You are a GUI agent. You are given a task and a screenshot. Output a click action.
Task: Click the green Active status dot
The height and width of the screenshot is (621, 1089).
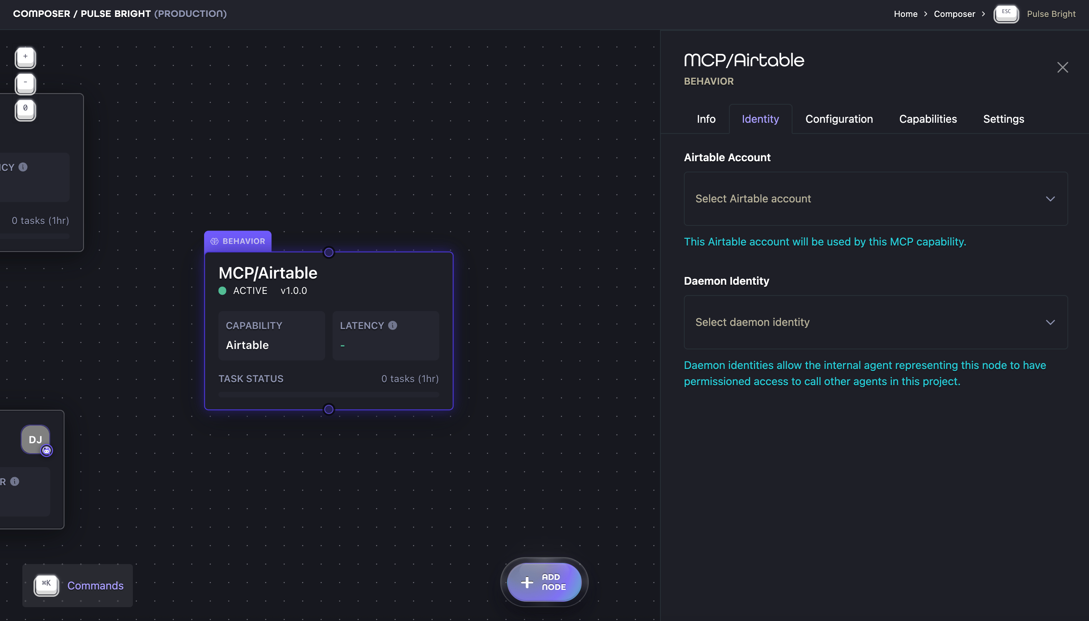tap(222, 291)
